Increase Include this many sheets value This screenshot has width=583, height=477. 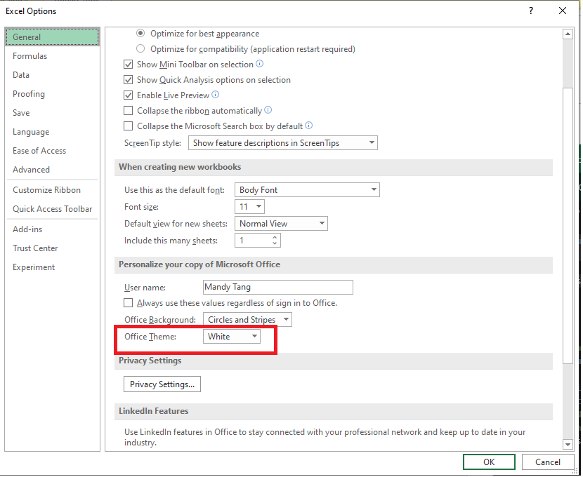coord(276,237)
